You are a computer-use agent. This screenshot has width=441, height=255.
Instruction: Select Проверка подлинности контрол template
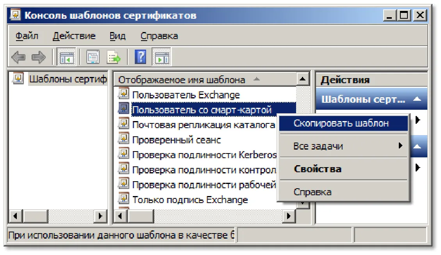pyautogui.click(x=204, y=170)
